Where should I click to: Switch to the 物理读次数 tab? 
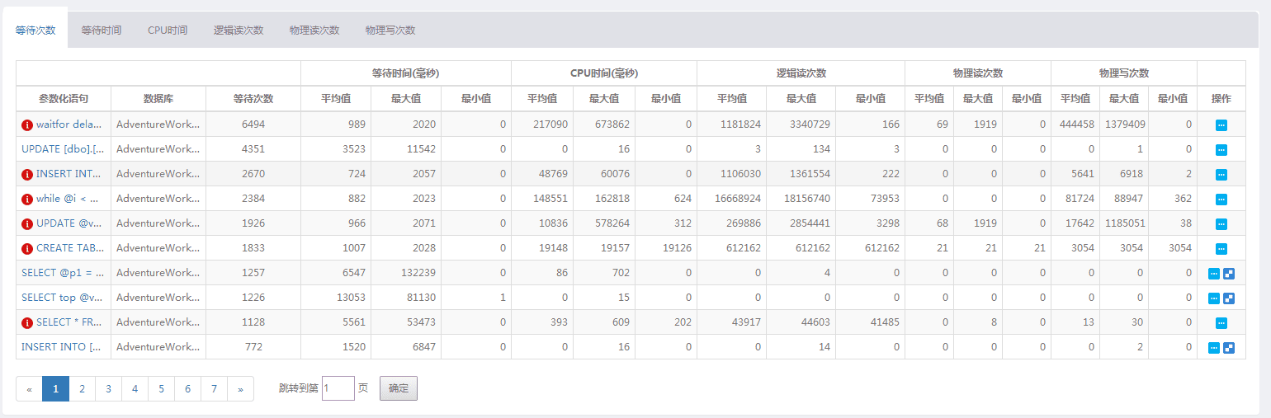[314, 30]
